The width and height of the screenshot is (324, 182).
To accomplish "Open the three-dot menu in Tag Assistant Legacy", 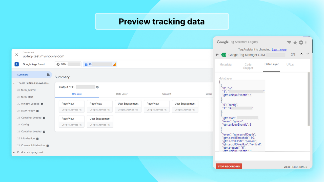I will (306, 42).
